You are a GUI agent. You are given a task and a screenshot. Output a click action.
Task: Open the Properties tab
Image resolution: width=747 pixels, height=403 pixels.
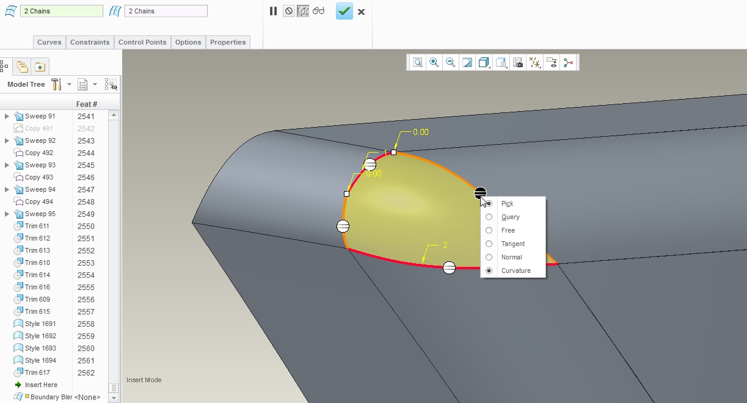(228, 42)
